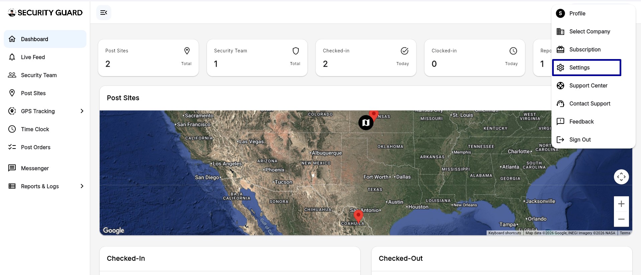641x275 pixels.
Task: Click the red pin near San Antonio
Action: point(358,216)
